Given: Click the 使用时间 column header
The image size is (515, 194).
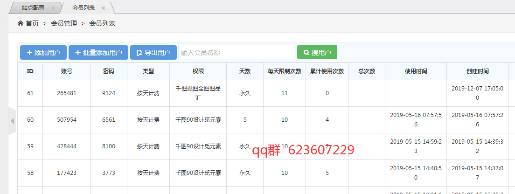Looking at the screenshot, I should (416, 71).
